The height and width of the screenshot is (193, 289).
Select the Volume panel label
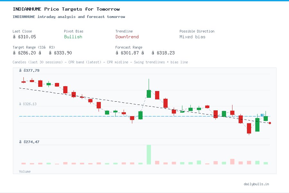25,171
